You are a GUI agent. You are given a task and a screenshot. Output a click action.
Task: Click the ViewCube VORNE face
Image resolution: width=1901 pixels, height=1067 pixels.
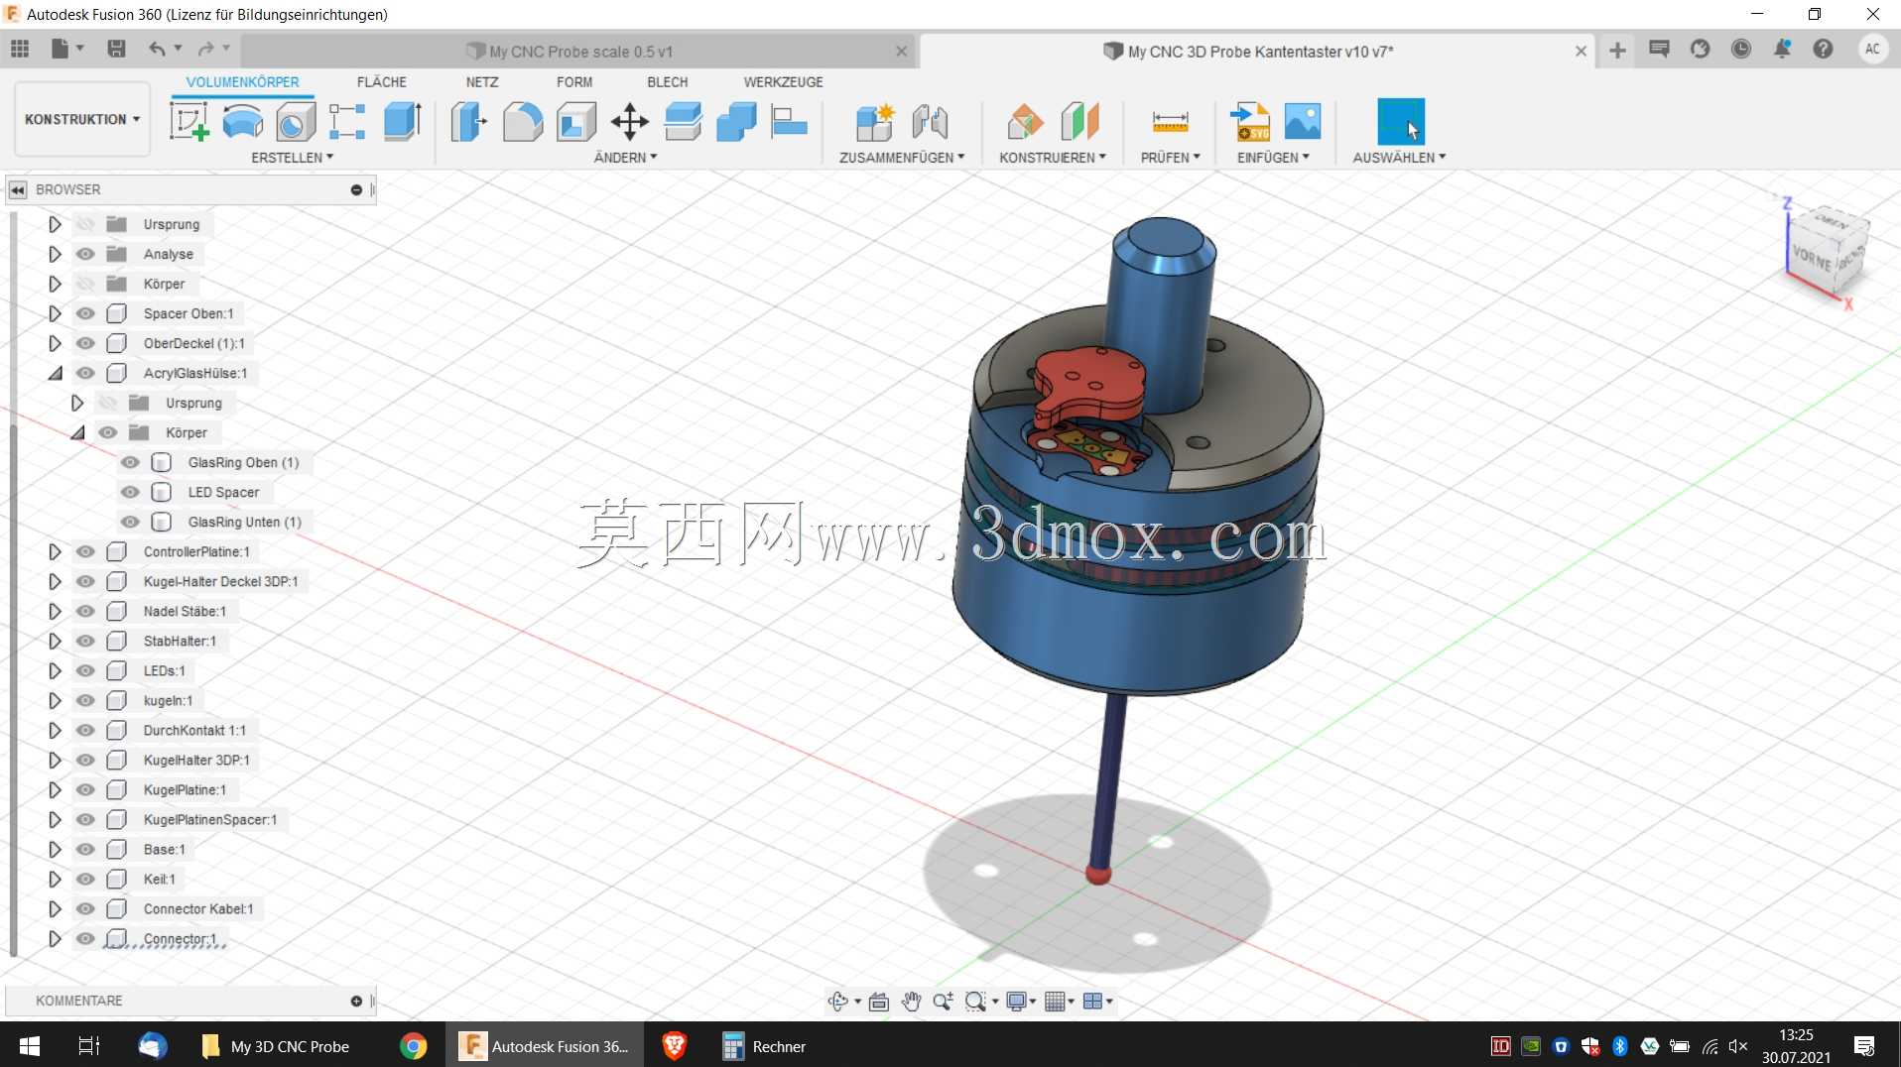click(1812, 258)
